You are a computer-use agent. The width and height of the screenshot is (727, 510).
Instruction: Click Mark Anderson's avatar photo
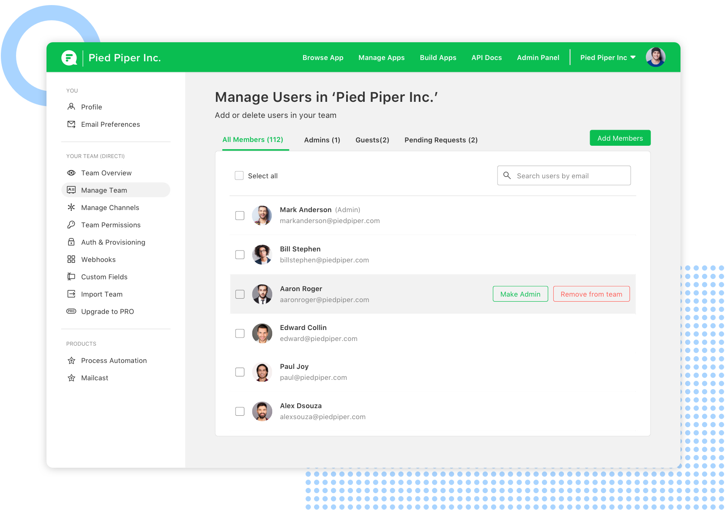coord(262,215)
